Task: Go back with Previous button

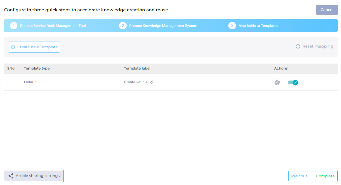Action: (299, 176)
